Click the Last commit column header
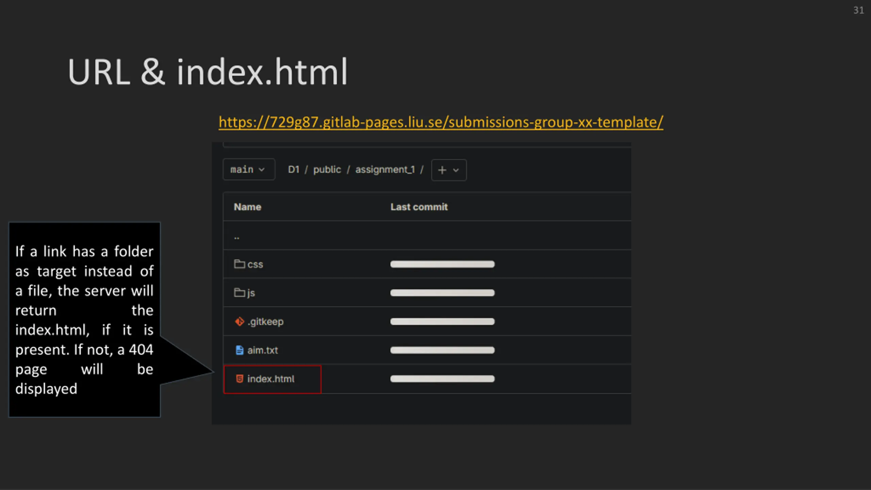871x490 pixels. (419, 207)
